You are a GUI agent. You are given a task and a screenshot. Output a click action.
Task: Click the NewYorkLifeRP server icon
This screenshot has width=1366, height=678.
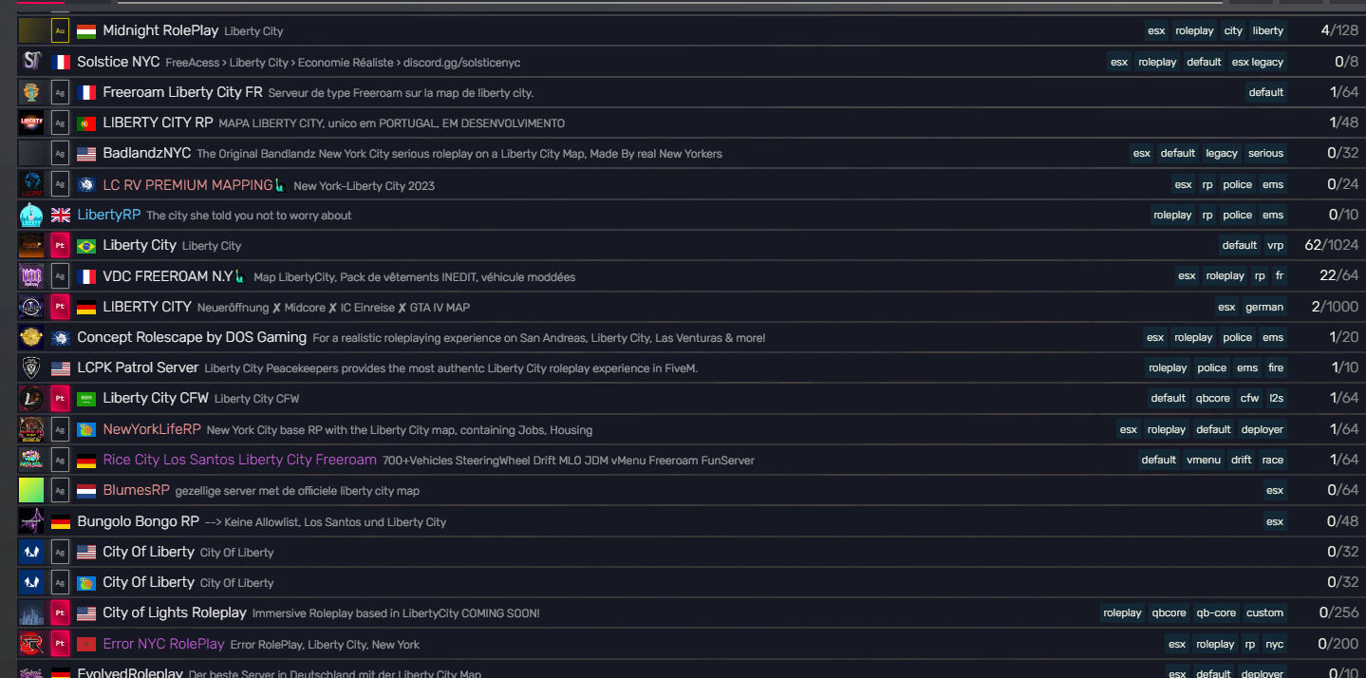coord(31,429)
